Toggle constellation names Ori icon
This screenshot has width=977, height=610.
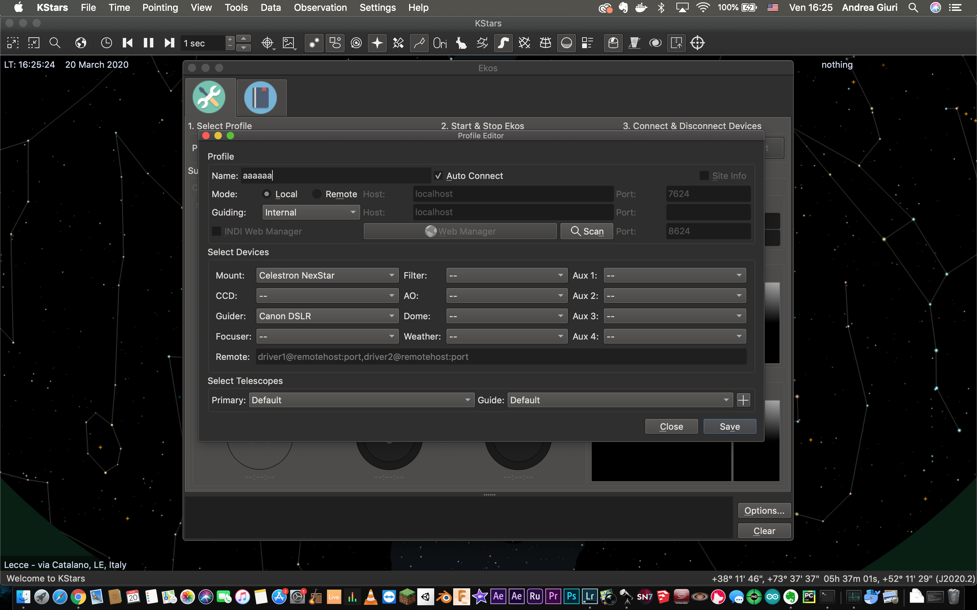point(440,43)
